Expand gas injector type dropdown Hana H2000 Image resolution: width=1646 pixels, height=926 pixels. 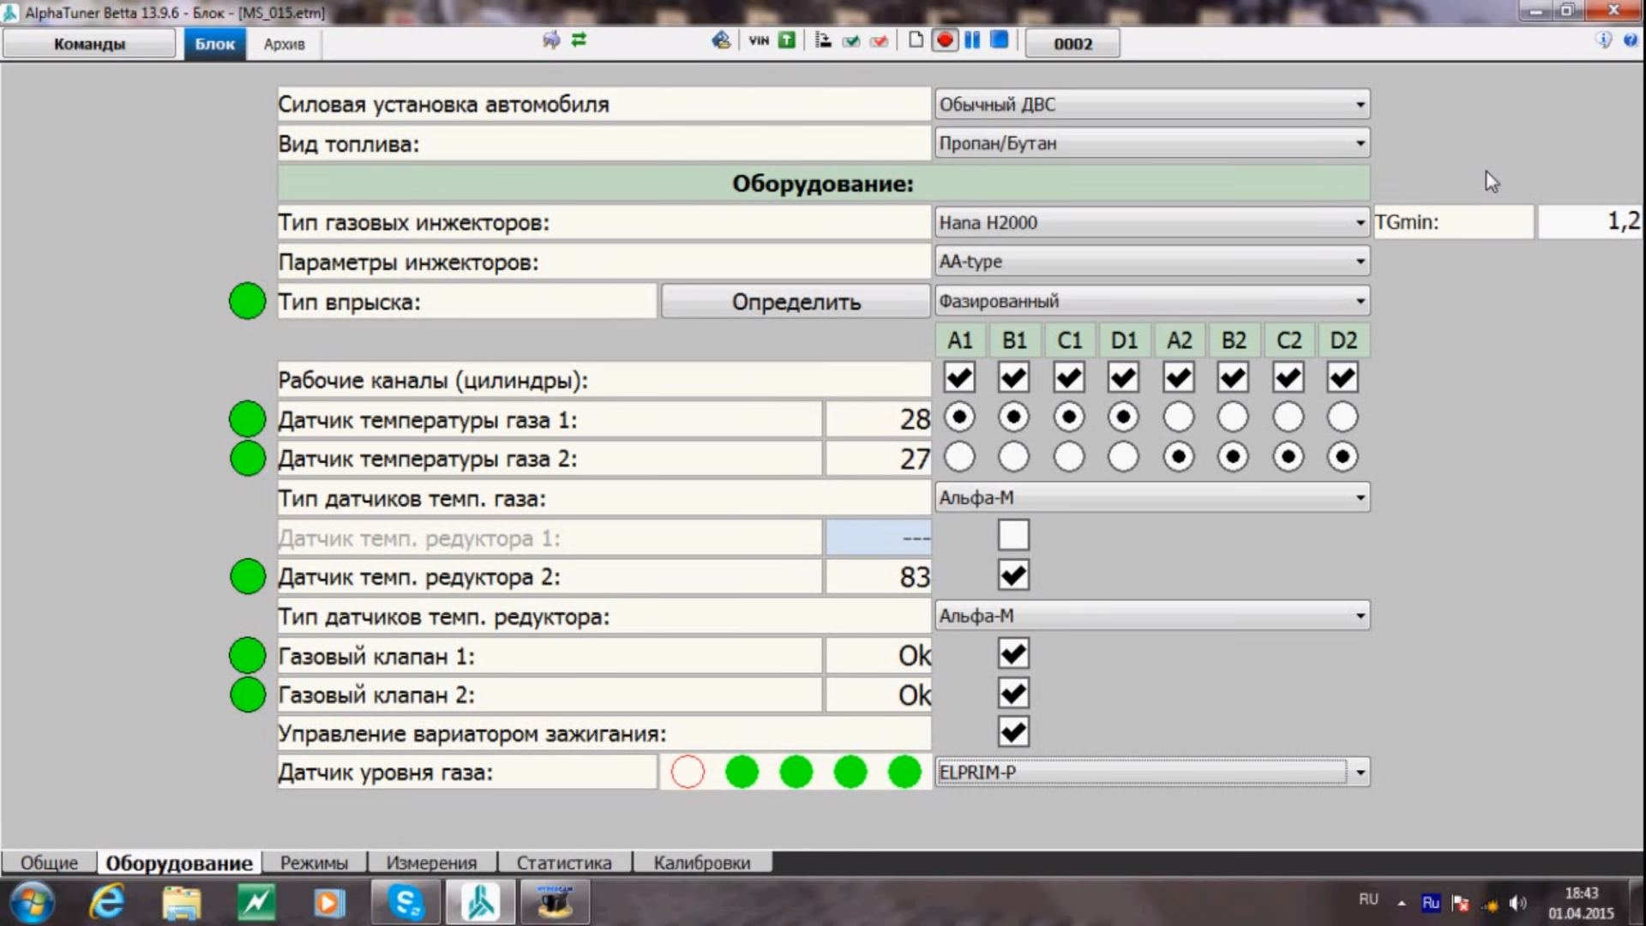(x=1152, y=223)
